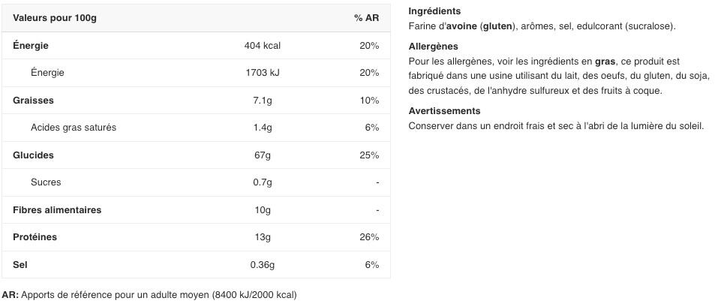Image resolution: width=715 pixels, height=307 pixels.
Task: Click the 25% value for Glucides
Action: tap(369, 155)
